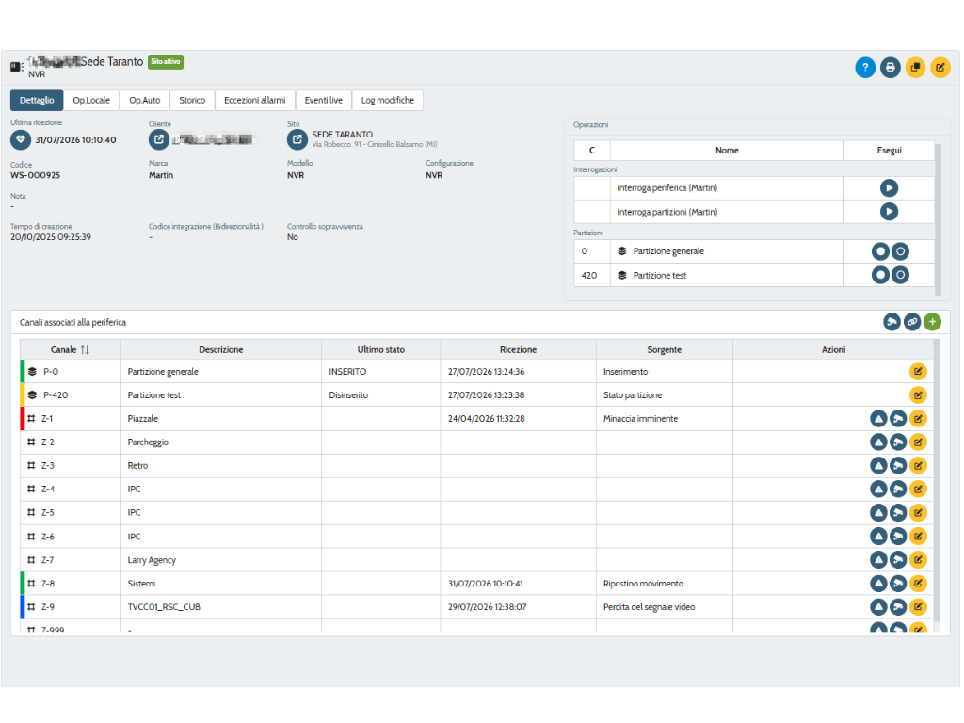
Task: Sort table by Canale sort arrows
Action: point(85,350)
